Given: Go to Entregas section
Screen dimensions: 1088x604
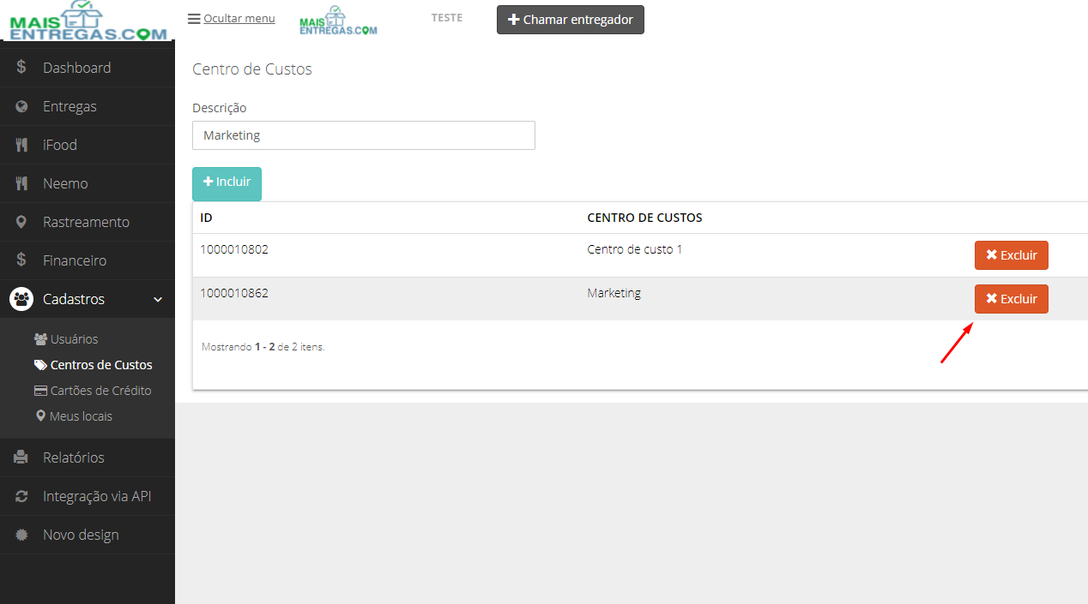Looking at the screenshot, I should click(88, 106).
